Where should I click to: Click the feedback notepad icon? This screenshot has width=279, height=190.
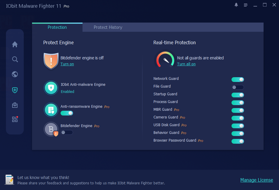(9, 180)
